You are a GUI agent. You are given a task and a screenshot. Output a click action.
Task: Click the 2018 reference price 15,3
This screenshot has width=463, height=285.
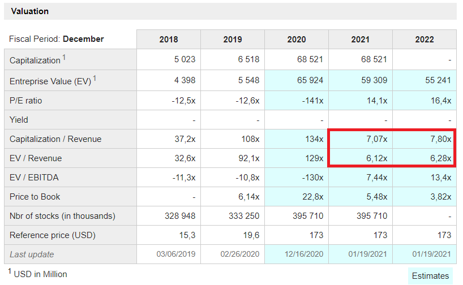coord(187,235)
